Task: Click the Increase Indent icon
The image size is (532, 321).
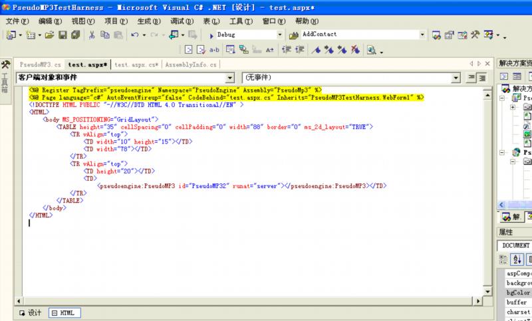Action: pyautogui.click(x=299, y=50)
